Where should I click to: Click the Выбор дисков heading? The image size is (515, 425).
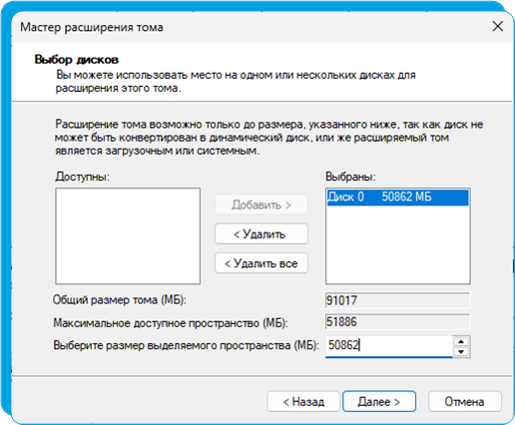(x=77, y=60)
